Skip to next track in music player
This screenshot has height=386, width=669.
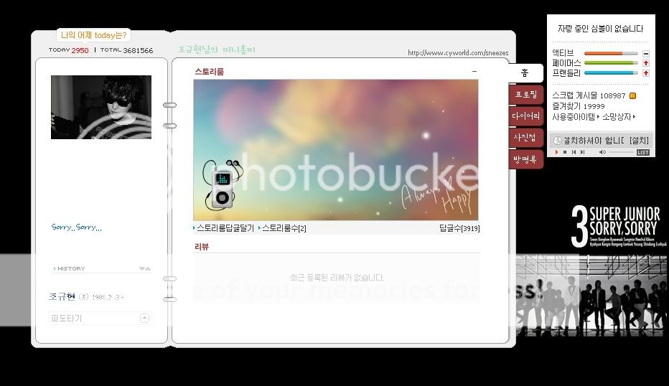pyautogui.click(x=582, y=152)
